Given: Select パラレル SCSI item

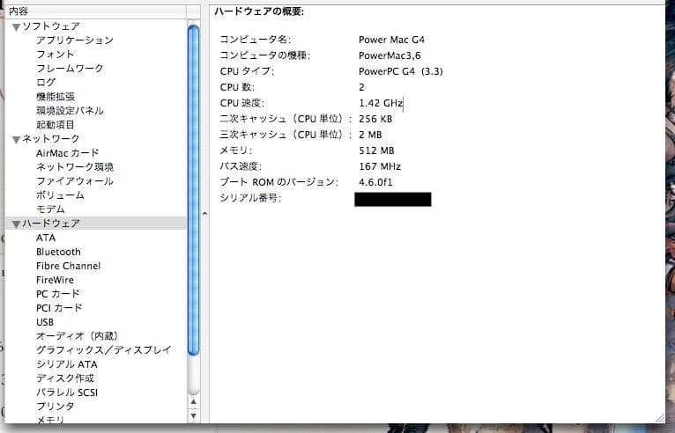Looking at the screenshot, I should [x=67, y=393].
